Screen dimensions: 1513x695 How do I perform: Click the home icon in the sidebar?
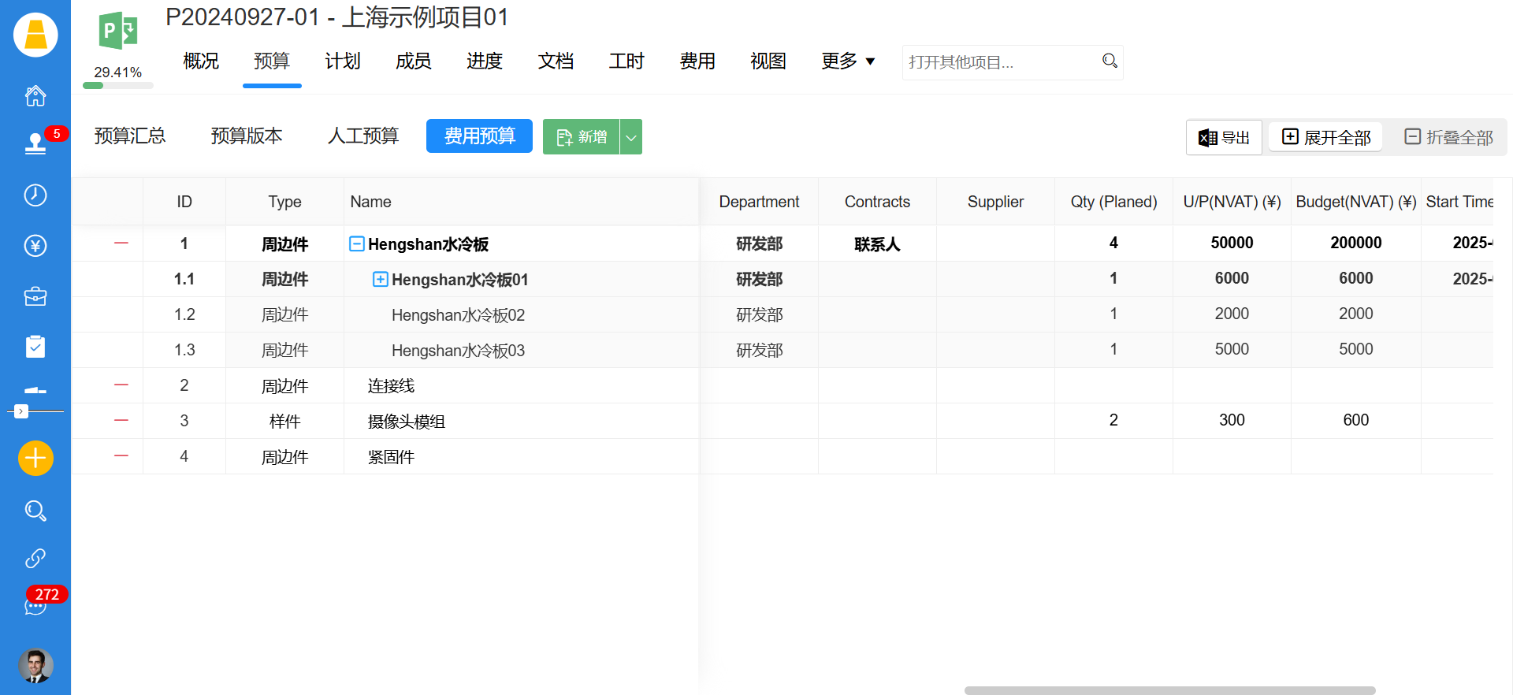click(x=35, y=96)
